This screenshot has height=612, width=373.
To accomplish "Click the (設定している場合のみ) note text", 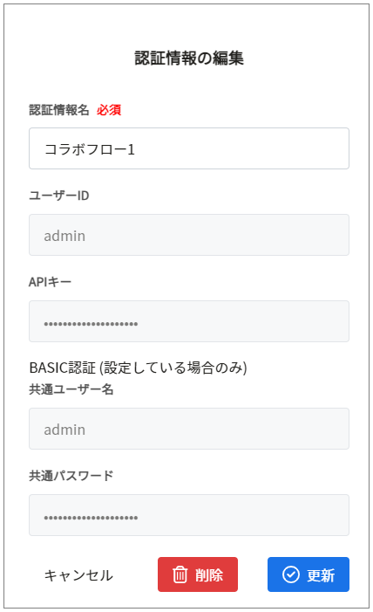I will point(173,368).
